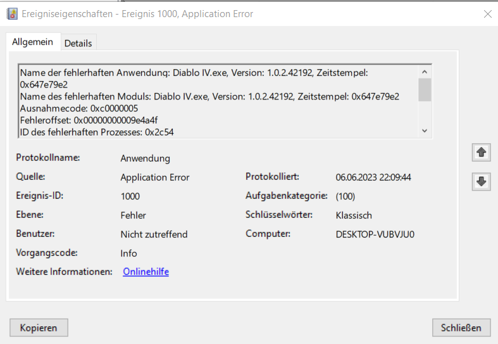
Task: Click the Schließen button
Action: [461, 328]
